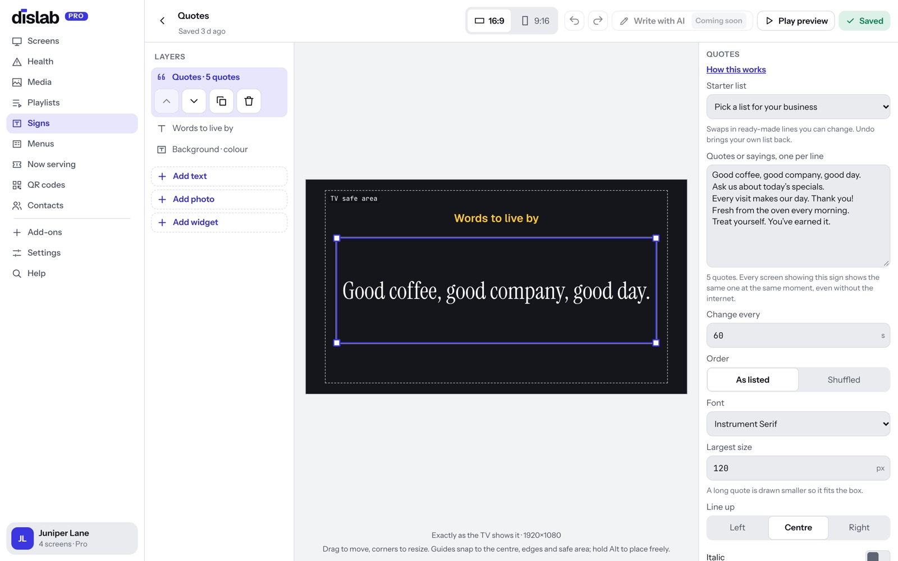The height and width of the screenshot is (561, 898).
Task: Open Screens in the sidebar
Action: pos(72,41)
